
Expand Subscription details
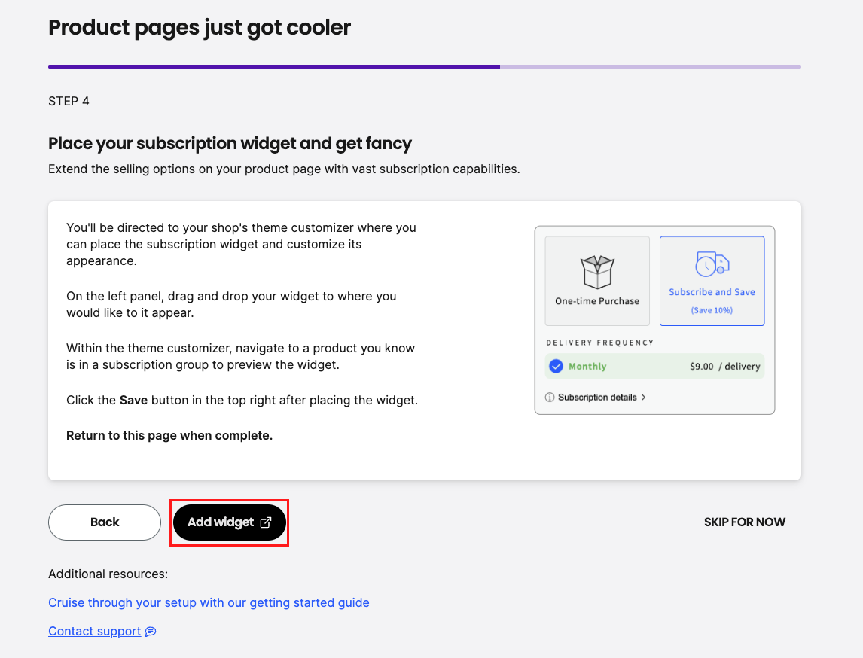597,398
